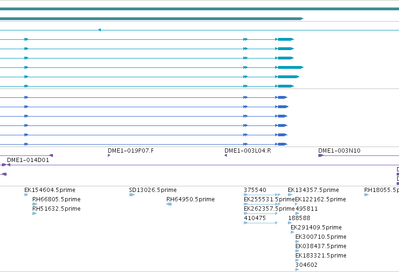
Task: Click the EK262357.5prime EST label
Action: [269, 209]
